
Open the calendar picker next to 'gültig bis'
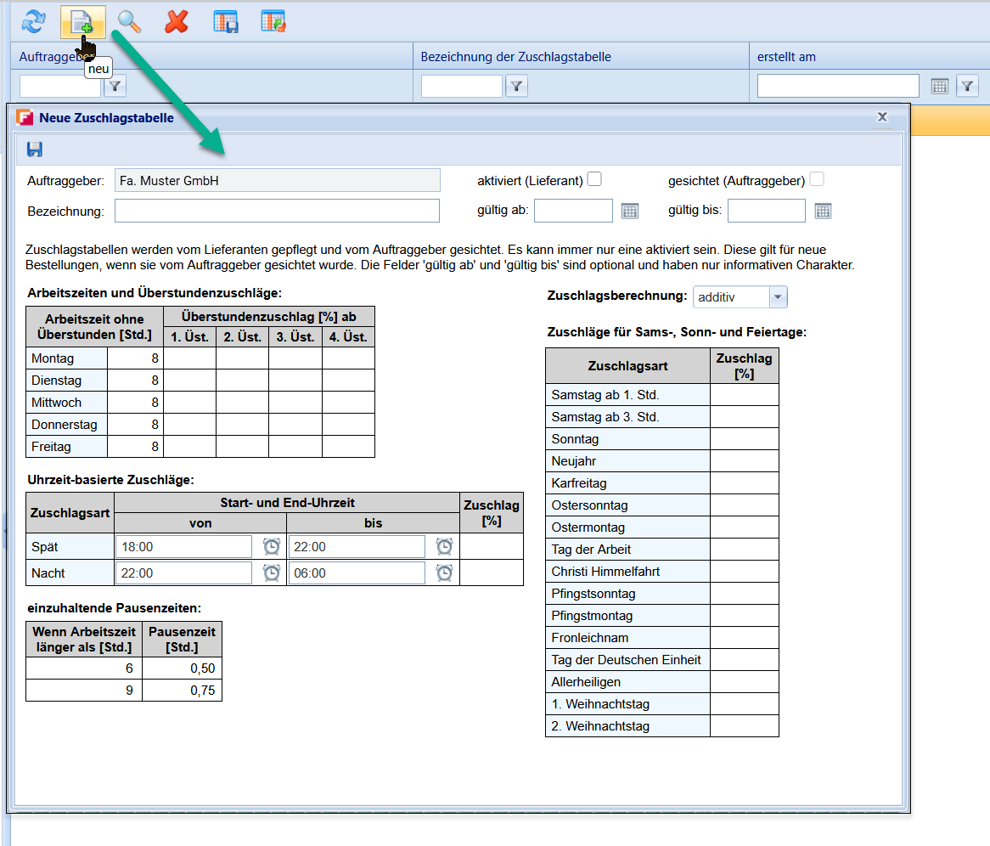pos(823,211)
